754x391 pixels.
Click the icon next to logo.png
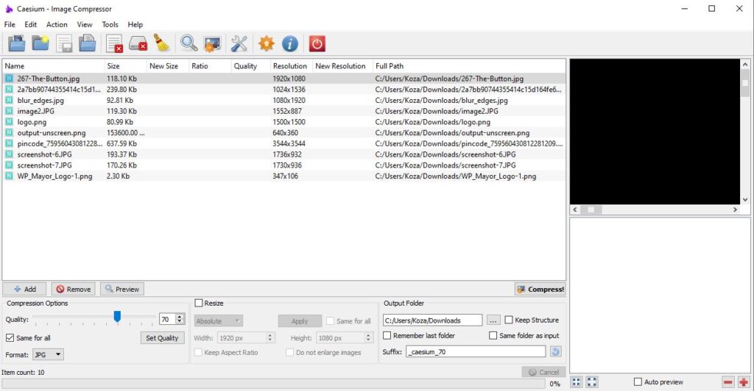[x=9, y=122]
